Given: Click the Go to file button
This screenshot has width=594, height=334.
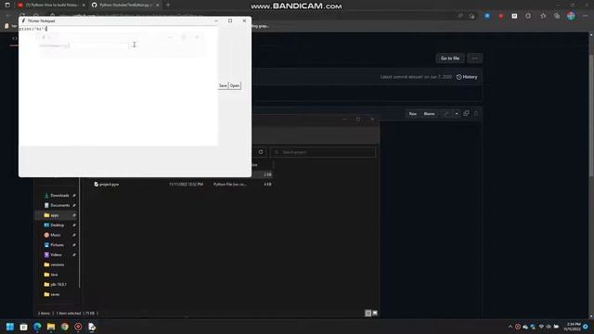Looking at the screenshot, I should coord(449,58).
